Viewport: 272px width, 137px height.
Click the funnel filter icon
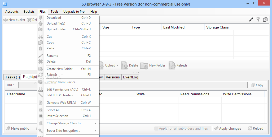coord(258,20)
